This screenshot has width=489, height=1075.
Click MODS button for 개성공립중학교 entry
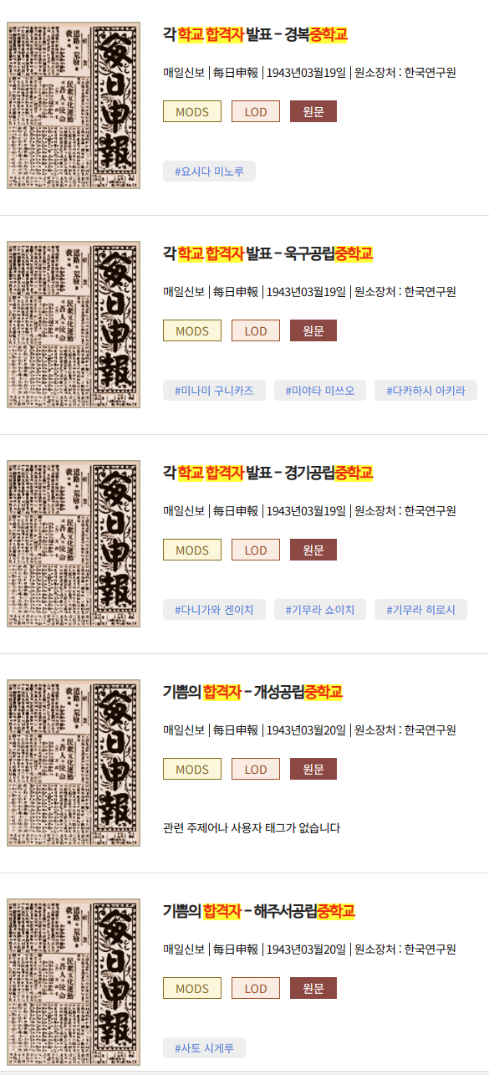(192, 769)
